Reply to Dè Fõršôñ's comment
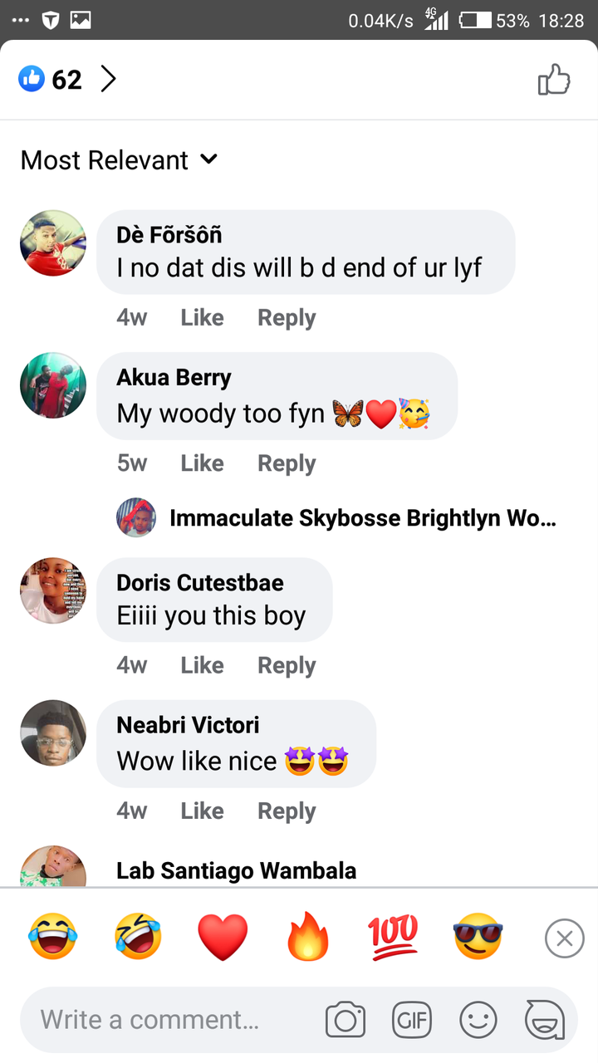This screenshot has width=598, height=1063. 287,317
